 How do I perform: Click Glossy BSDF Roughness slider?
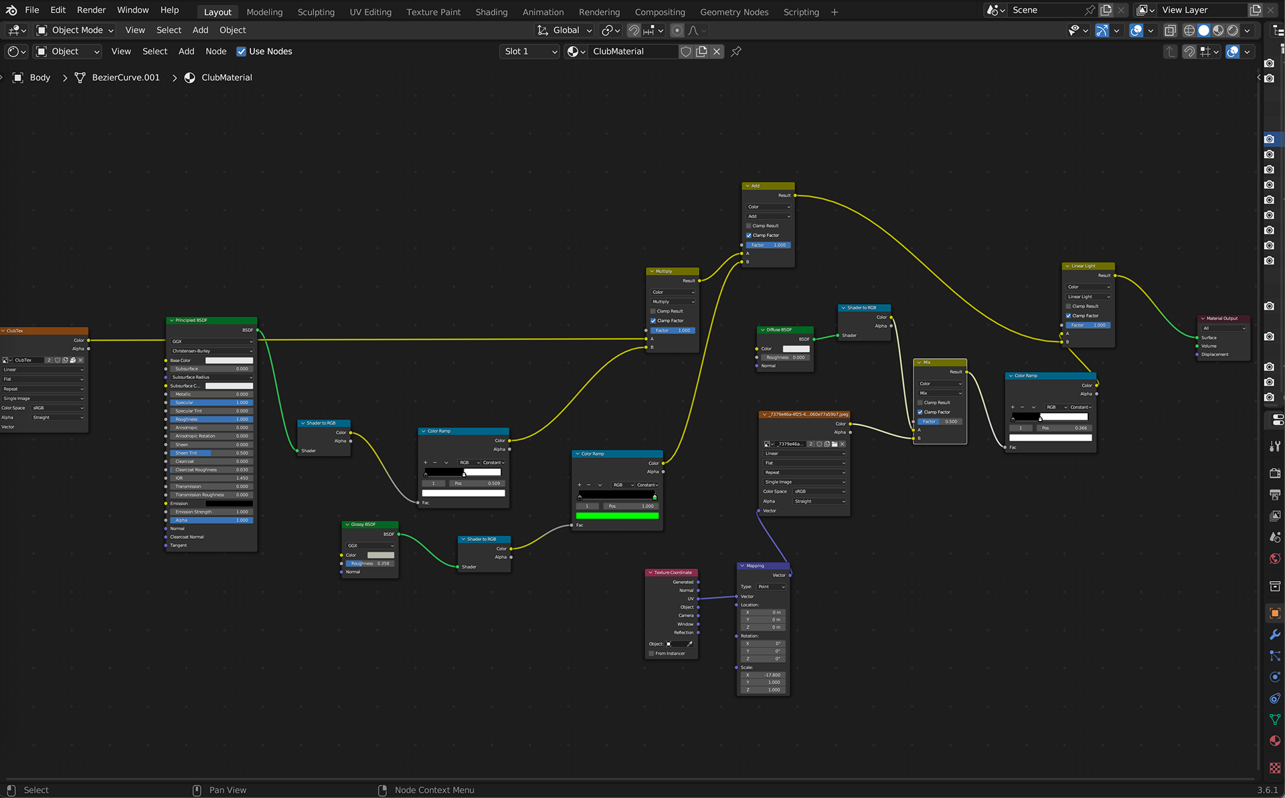(369, 564)
